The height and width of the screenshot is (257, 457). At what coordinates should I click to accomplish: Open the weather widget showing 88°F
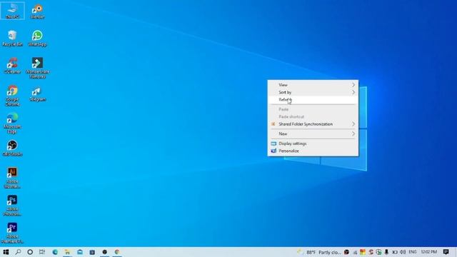[x=319, y=252]
